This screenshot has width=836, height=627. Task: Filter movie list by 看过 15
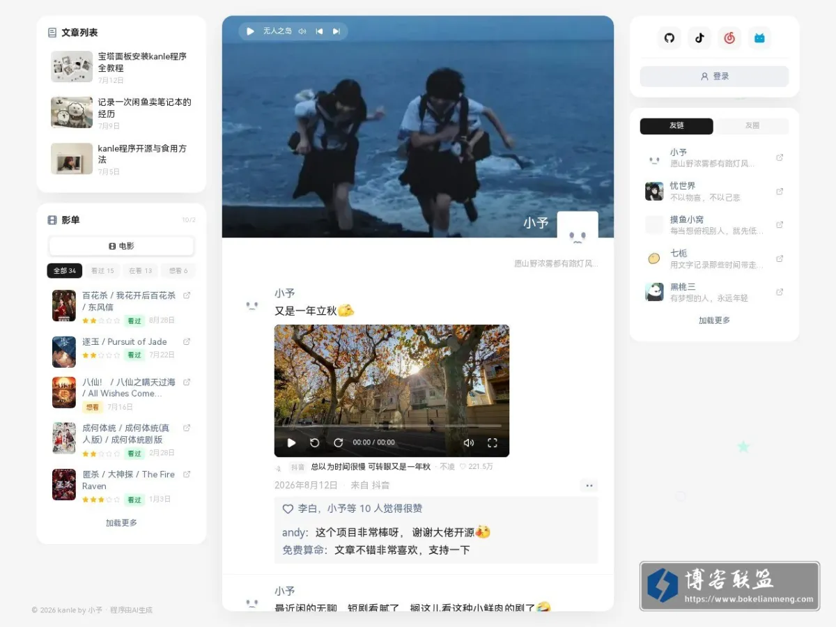(102, 271)
